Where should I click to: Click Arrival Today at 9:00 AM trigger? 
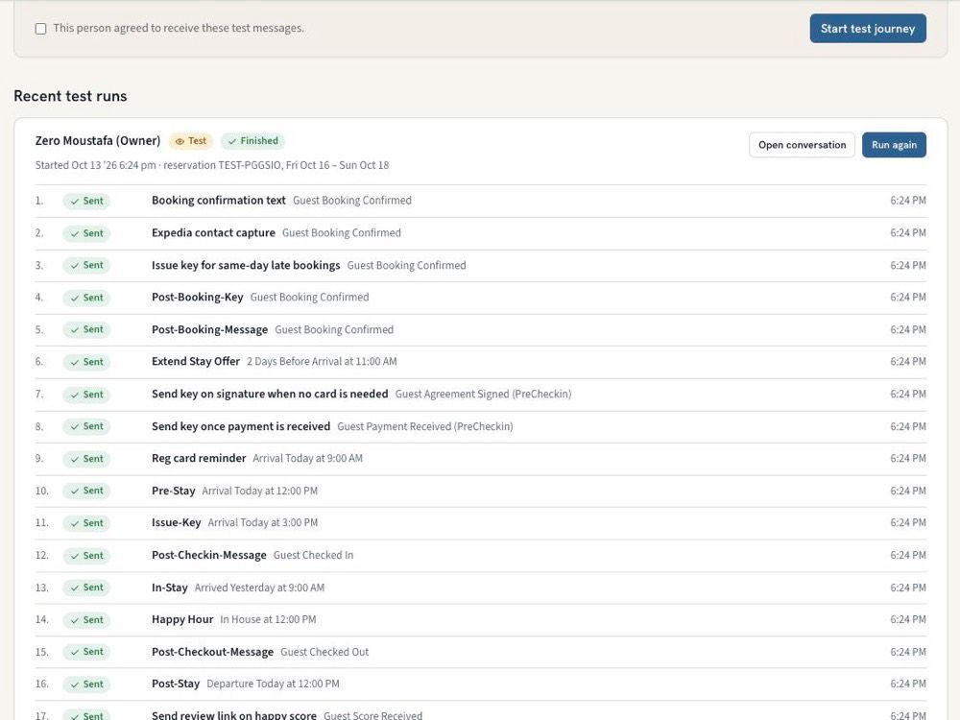tap(307, 458)
